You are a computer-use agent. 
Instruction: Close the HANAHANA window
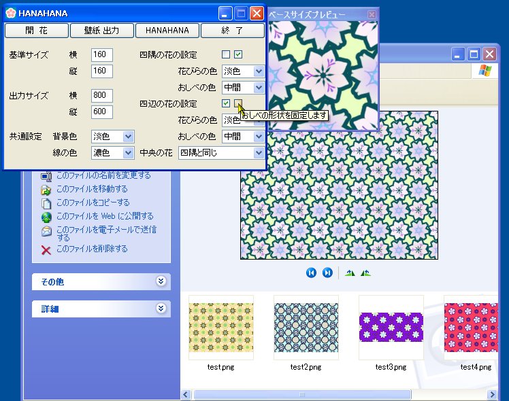click(257, 14)
